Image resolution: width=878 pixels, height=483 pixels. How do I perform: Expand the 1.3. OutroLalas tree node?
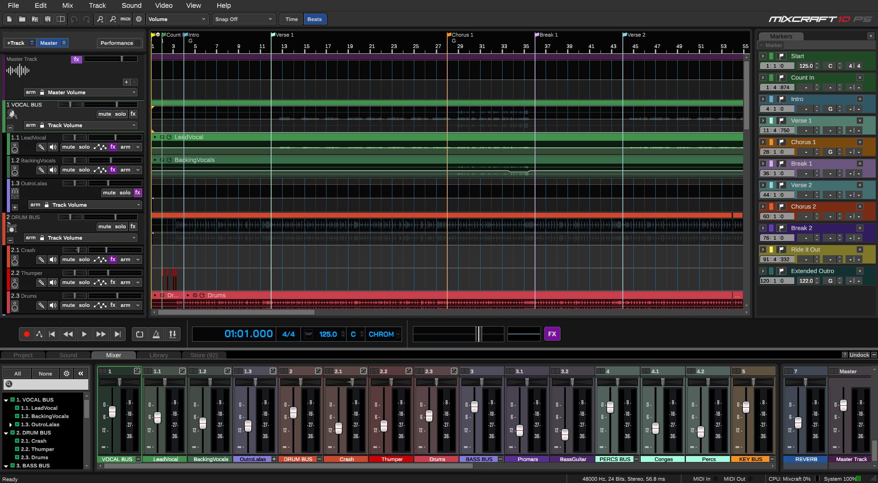11,424
